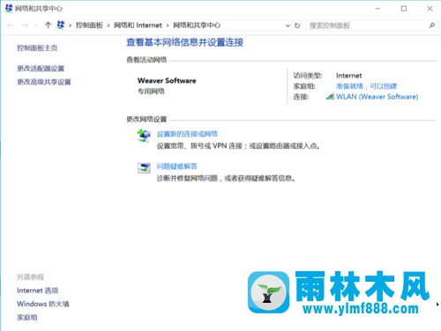
Task: Click 设置新的连接或网络 link
Action: pyautogui.click(x=187, y=134)
